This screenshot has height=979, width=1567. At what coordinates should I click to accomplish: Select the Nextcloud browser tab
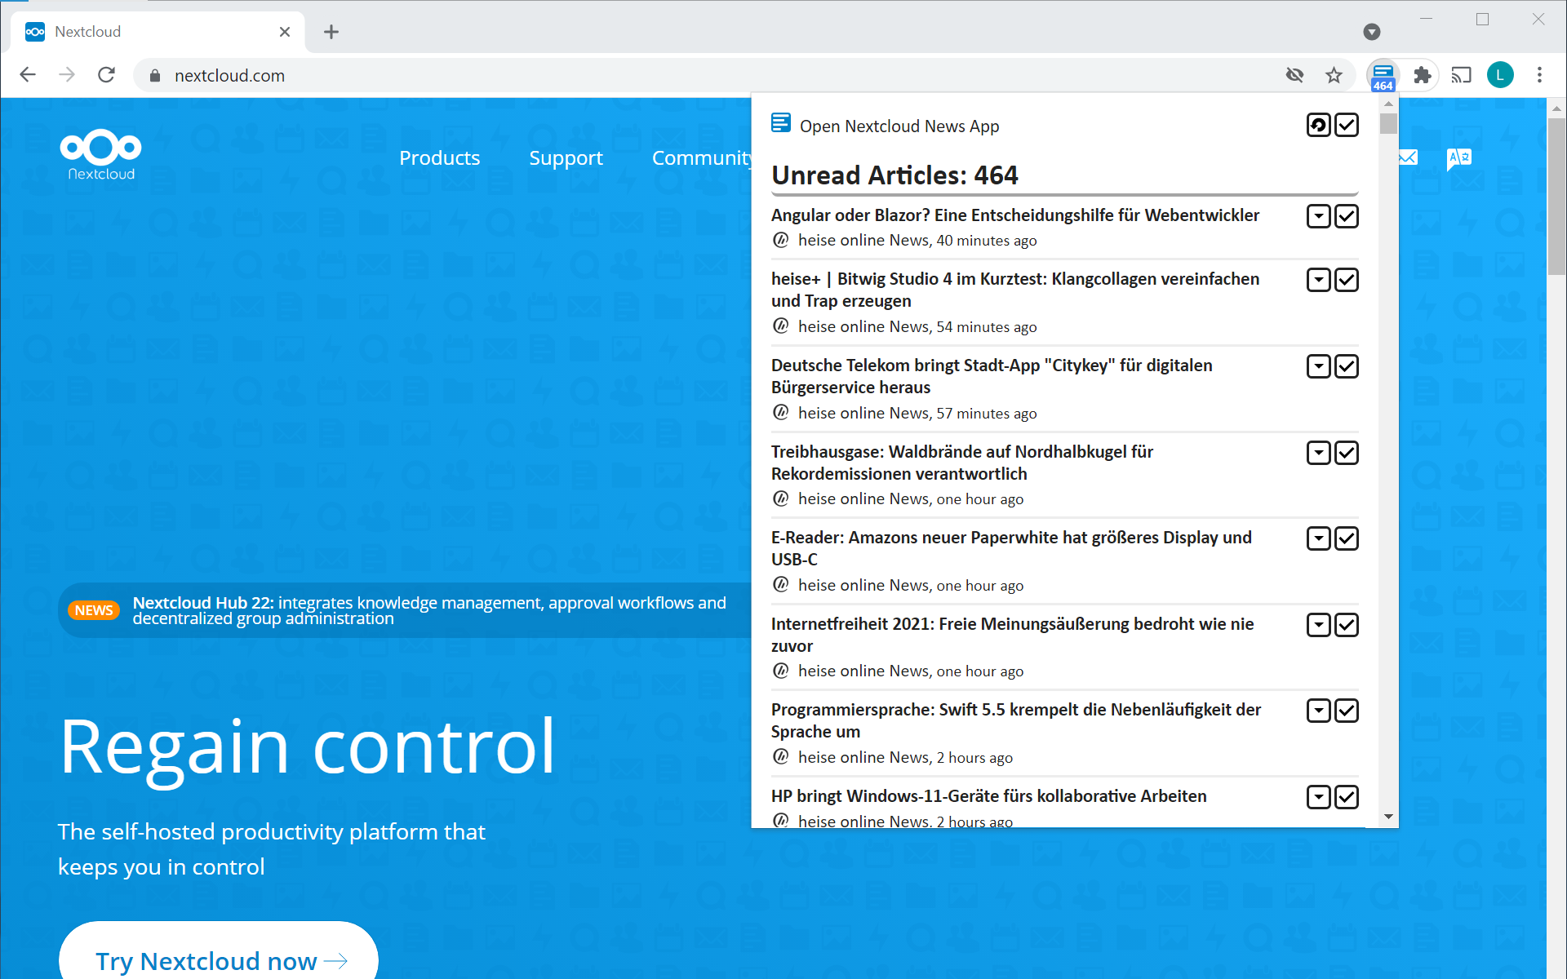click(x=158, y=32)
